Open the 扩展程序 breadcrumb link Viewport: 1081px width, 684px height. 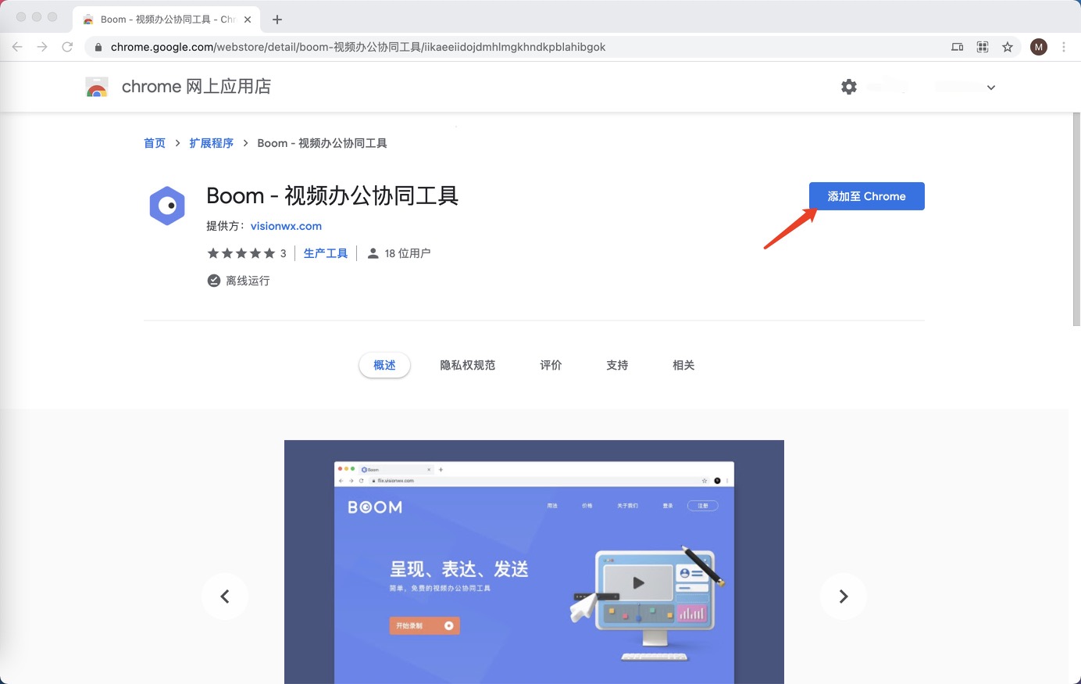(211, 143)
